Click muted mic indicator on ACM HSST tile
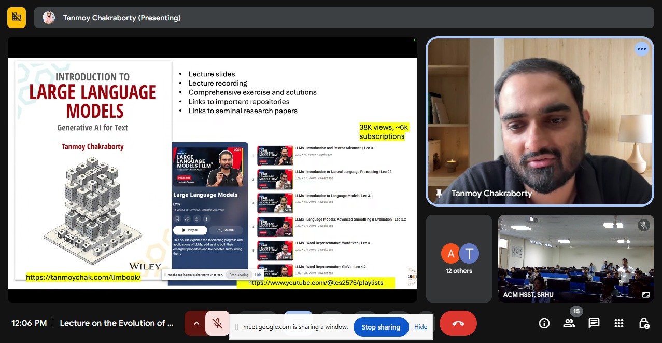Image resolution: width=662 pixels, height=343 pixels. (643, 225)
